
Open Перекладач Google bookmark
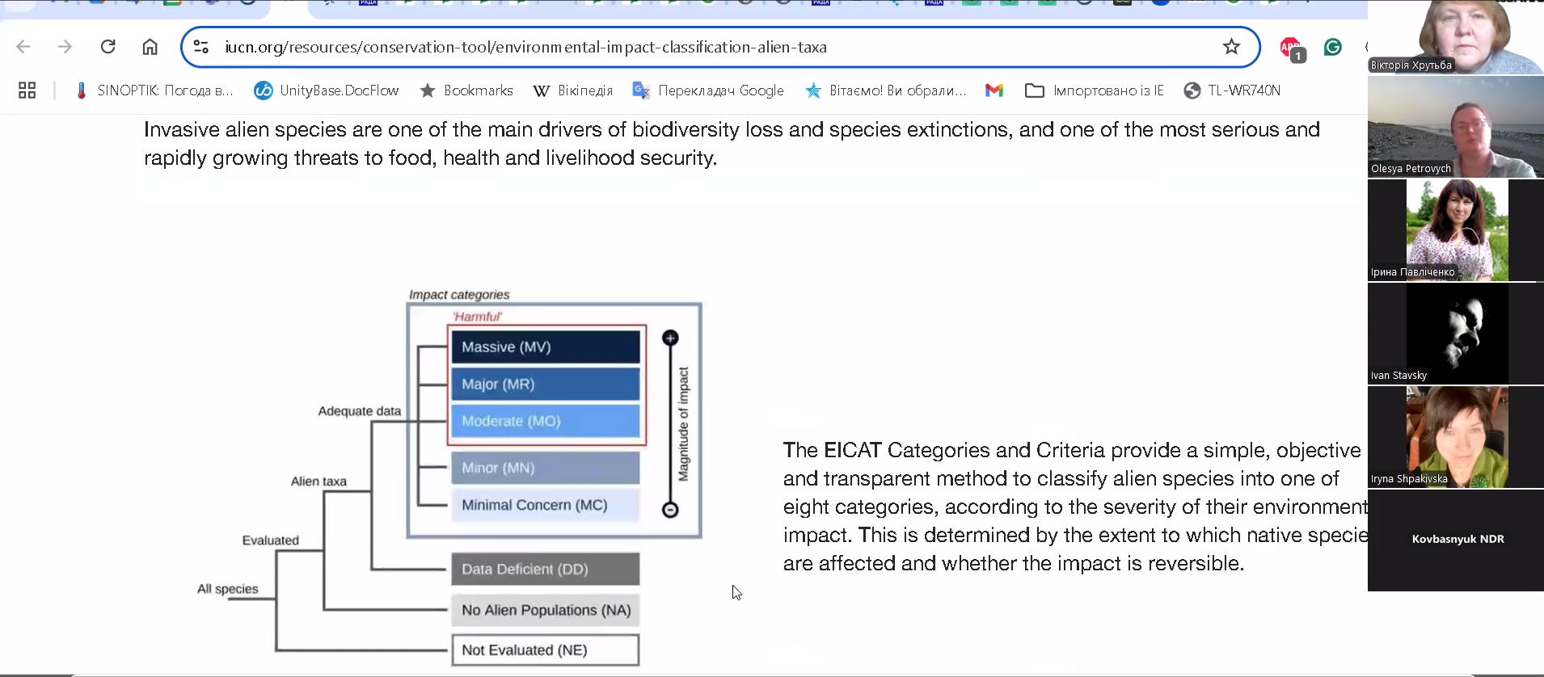708,90
